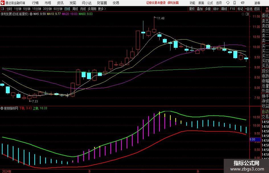Toggle the left panel icon beside 分时
The image size is (269, 173).
point(3,9)
